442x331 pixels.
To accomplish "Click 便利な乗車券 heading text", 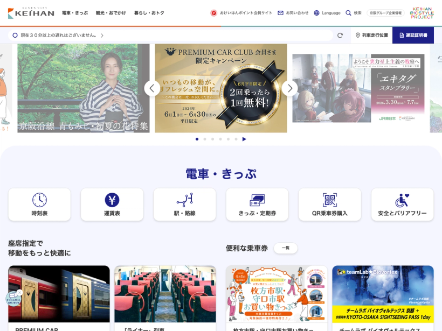I will [x=247, y=248].
